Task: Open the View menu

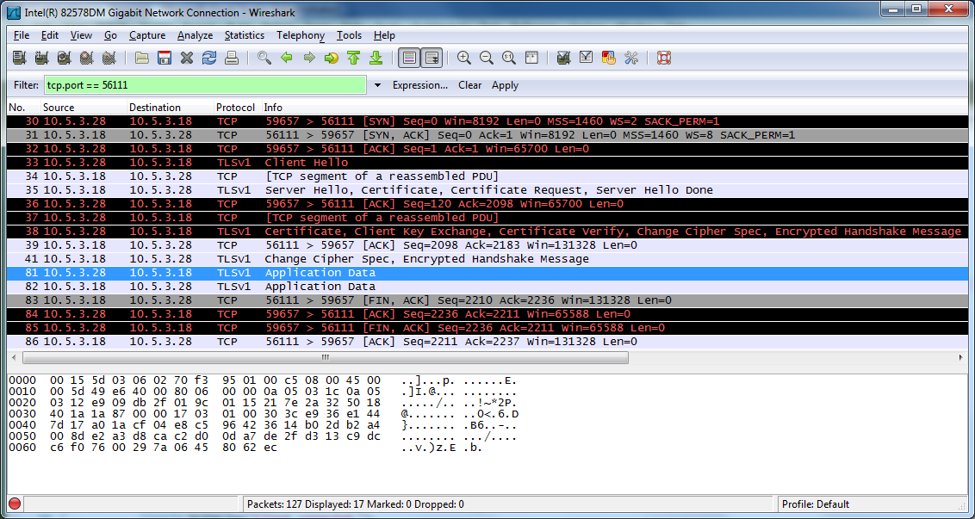Action: click(x=81, y=35)
